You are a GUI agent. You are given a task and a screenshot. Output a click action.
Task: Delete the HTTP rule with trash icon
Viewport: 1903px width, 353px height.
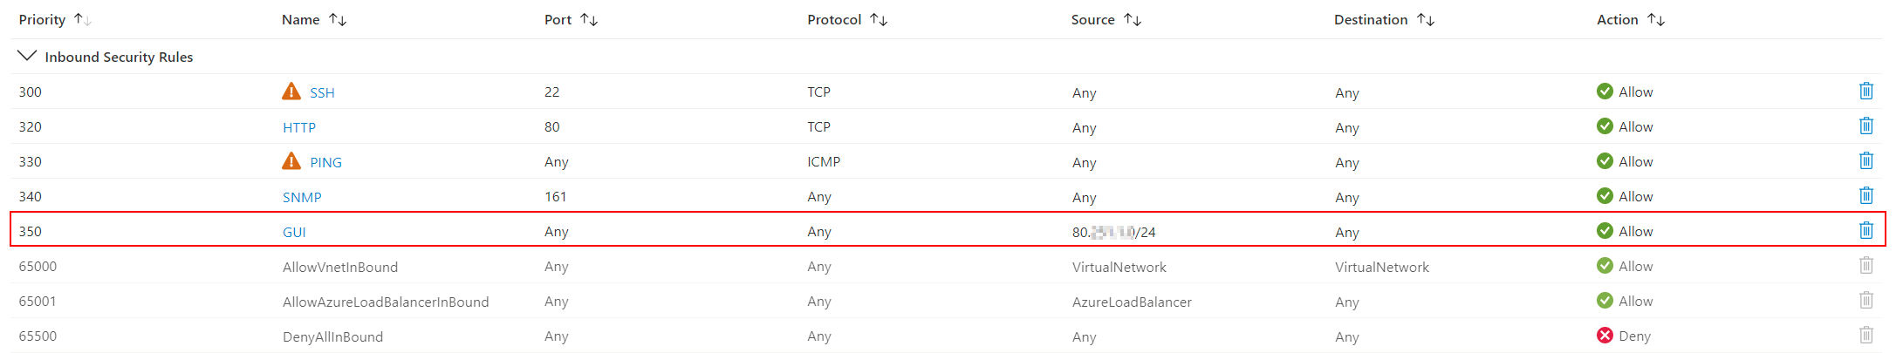click(1865, 126)
